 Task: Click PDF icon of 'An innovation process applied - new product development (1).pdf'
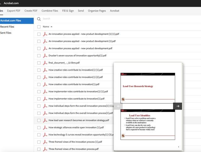point(45,41)
